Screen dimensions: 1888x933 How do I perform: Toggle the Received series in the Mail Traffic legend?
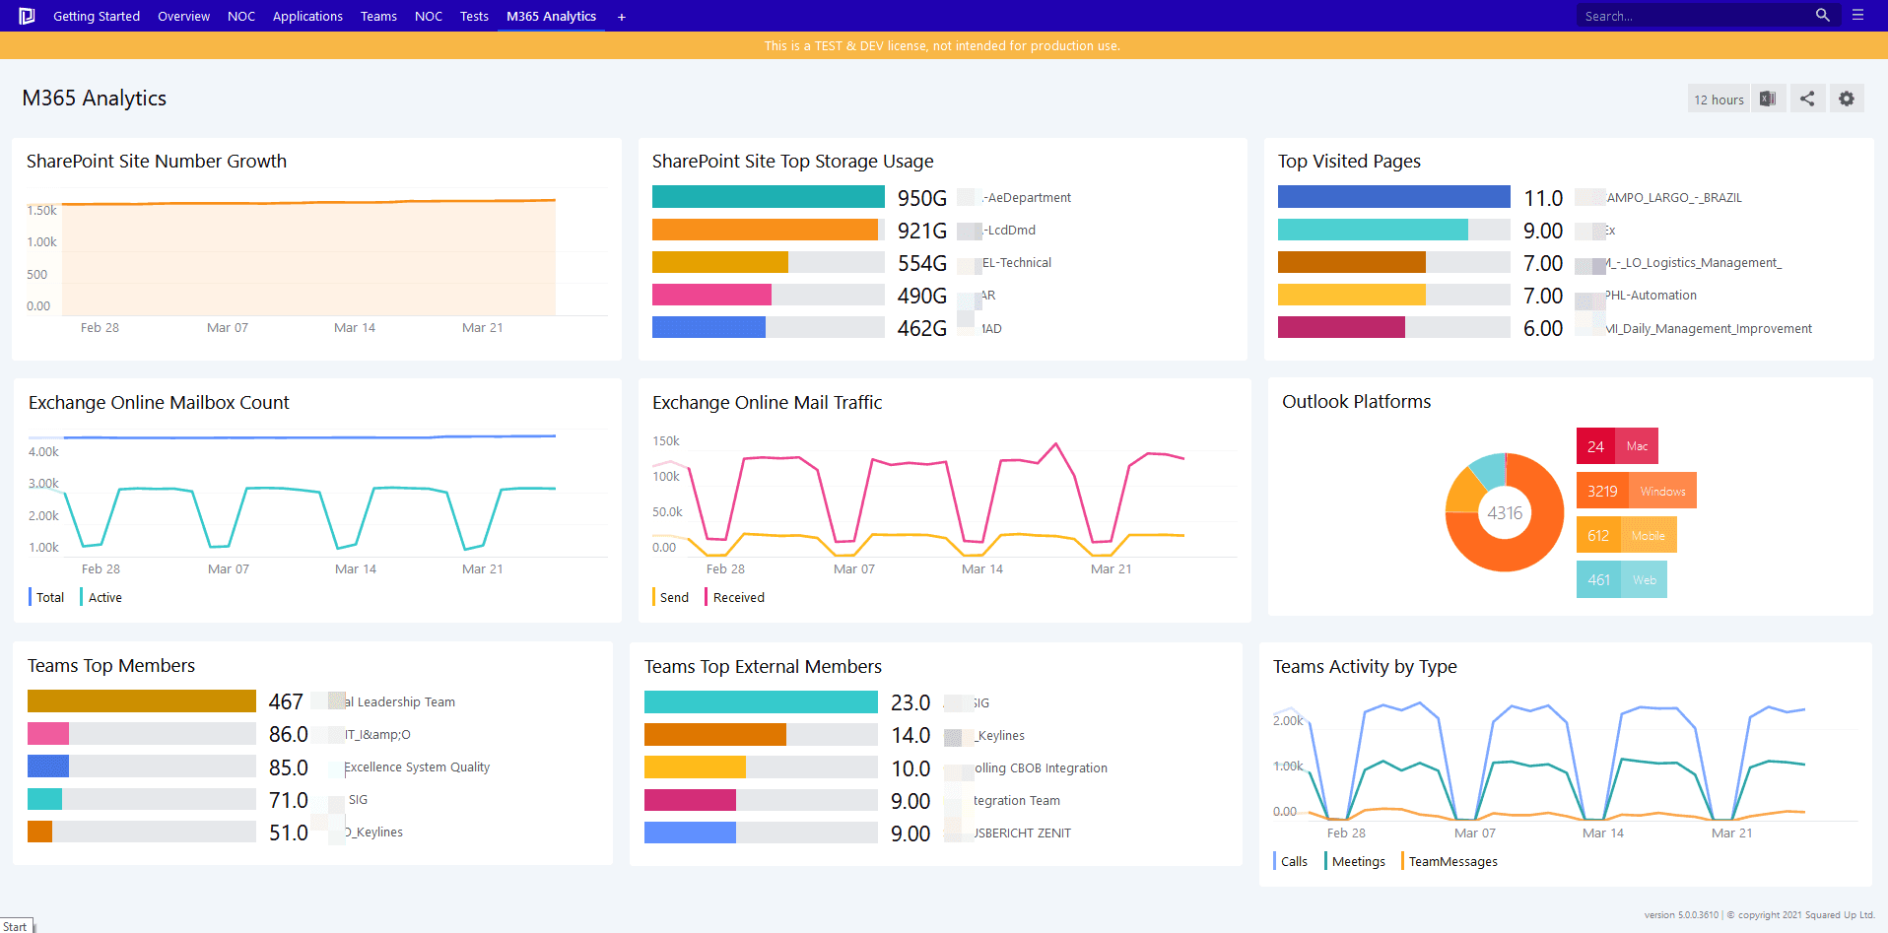pyautogui.click(x=738, y=597)
